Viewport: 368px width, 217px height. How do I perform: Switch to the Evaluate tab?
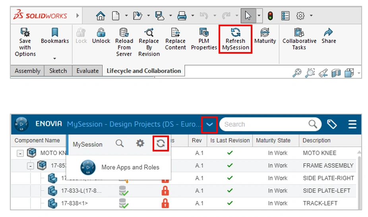point(87,71)
